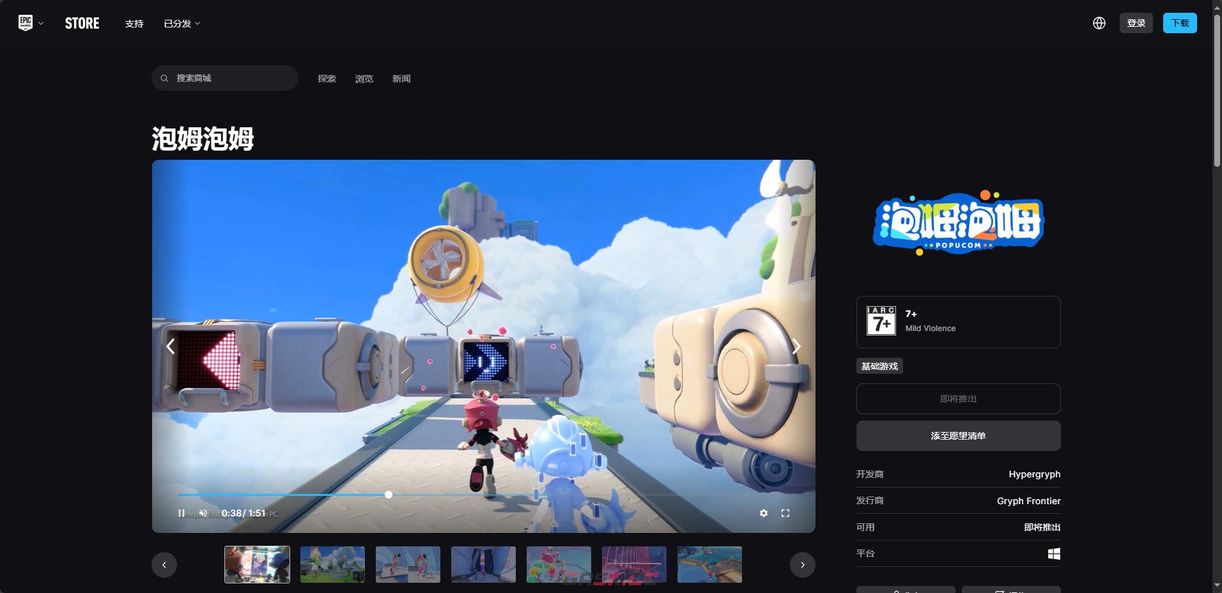The image size is (1222, 593).
Task: Open video settings gear icon
Action: [764, 513]
